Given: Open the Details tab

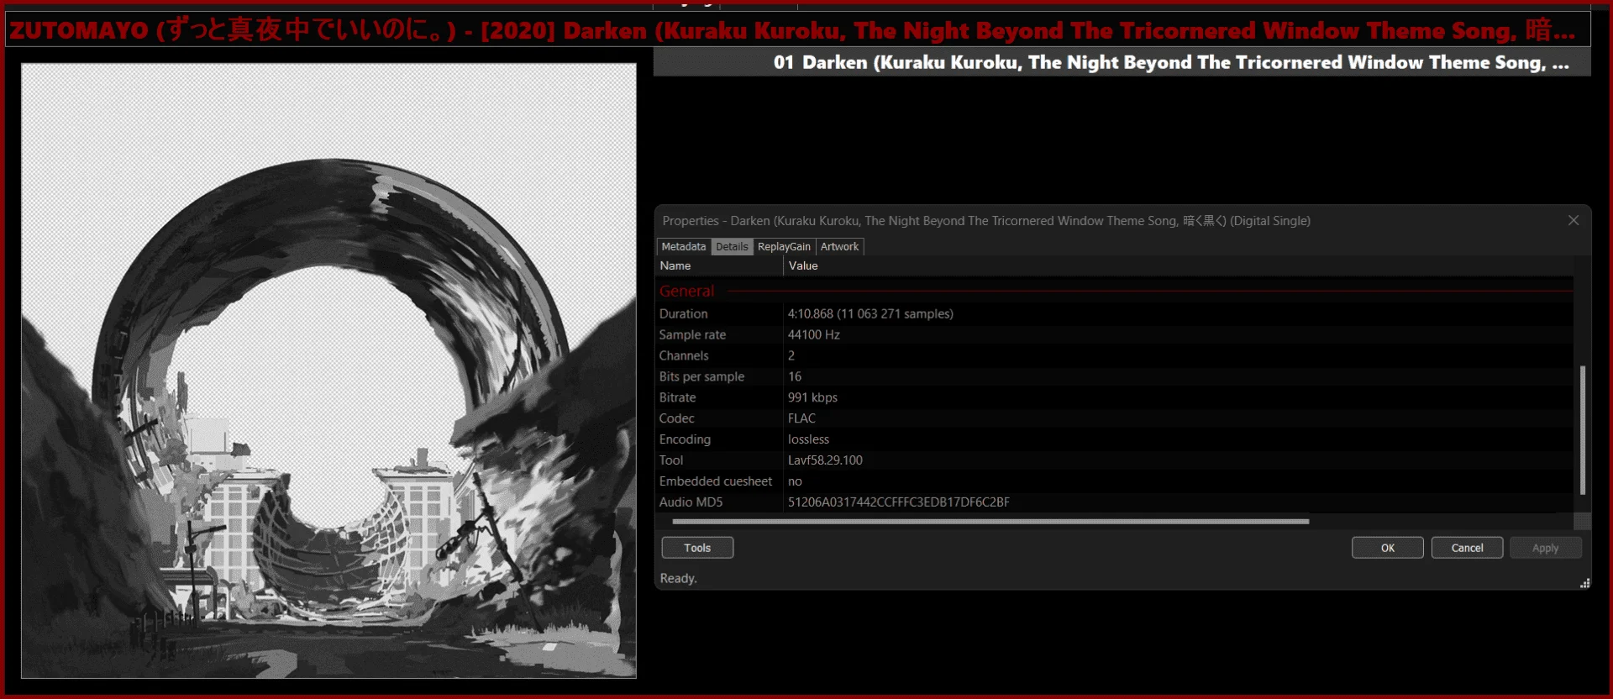Looking at the screenshot, I should (x=732, y=247).
